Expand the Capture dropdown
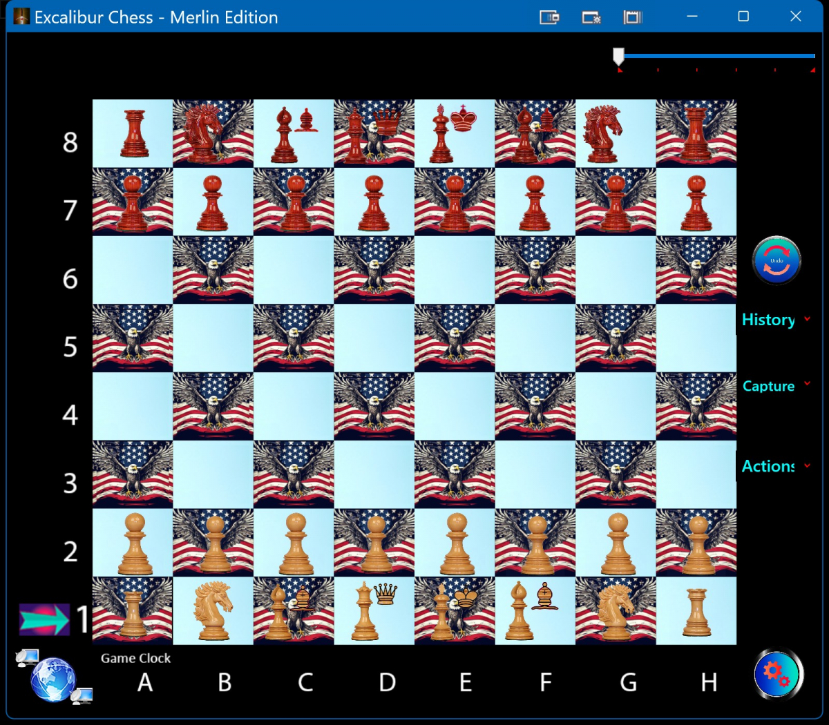Viewport: 829px width, 725px height. click(775, 386)
